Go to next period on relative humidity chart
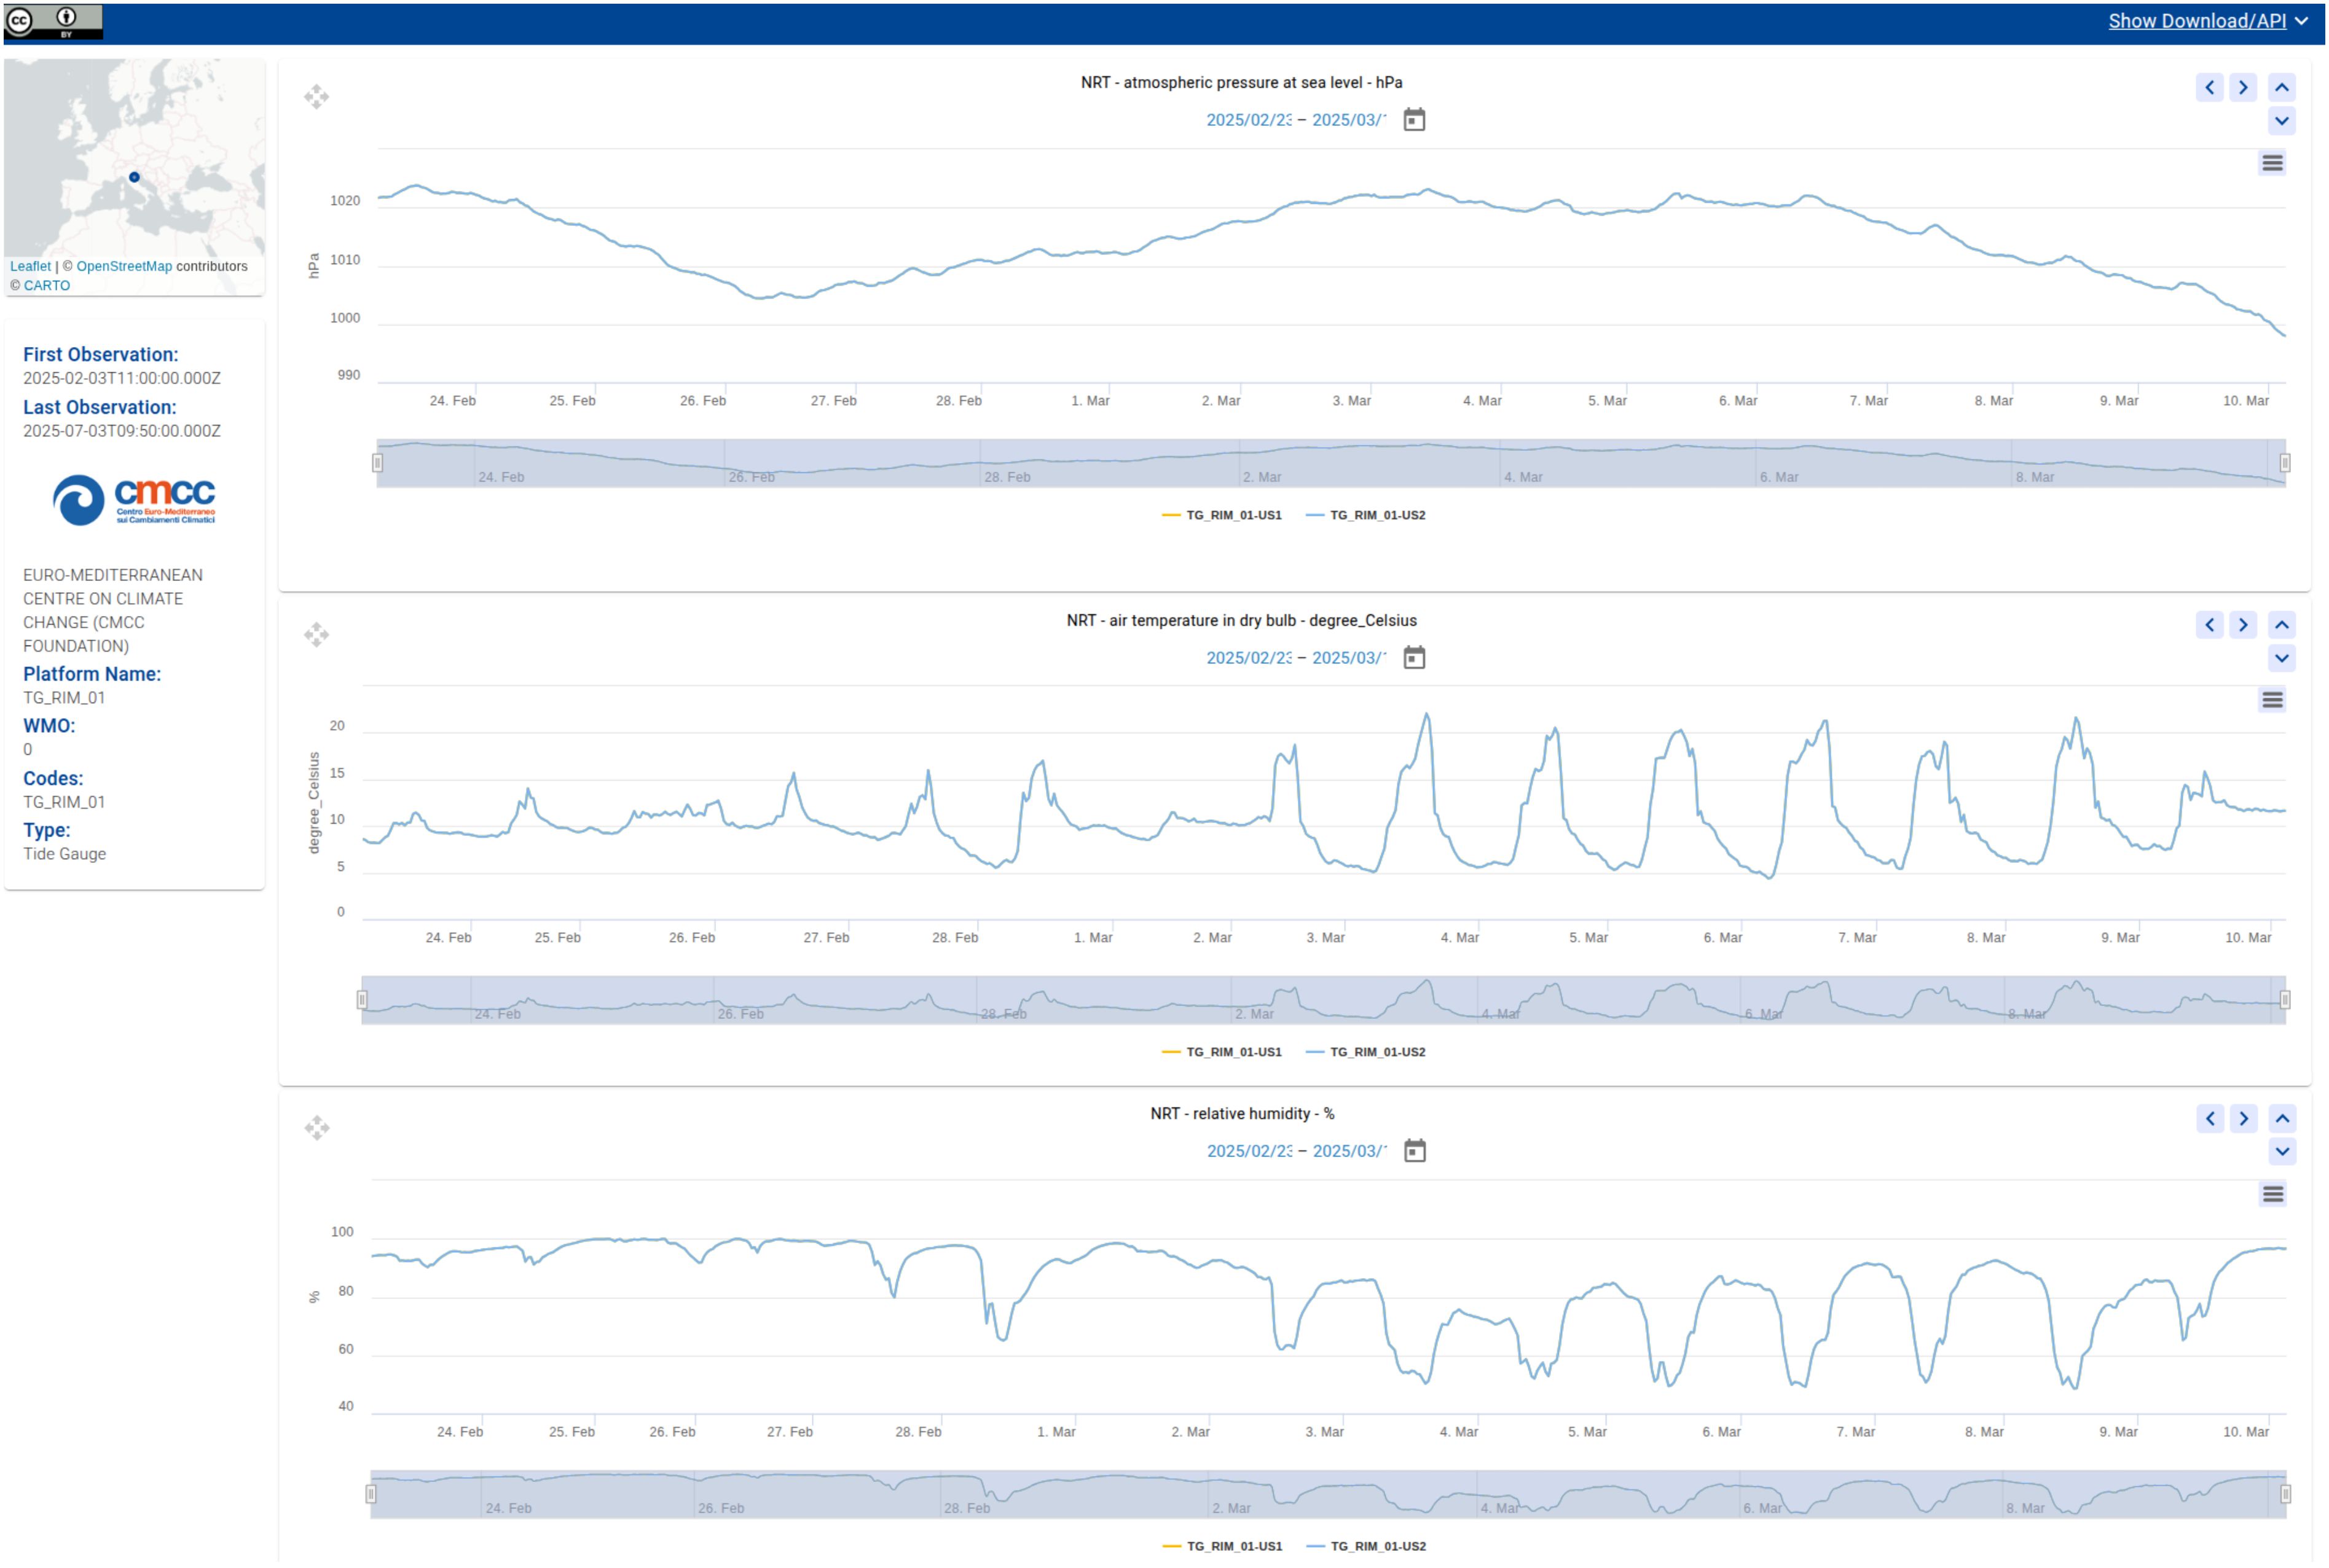Screen dimensions: 2329x1568 point(2244,1118)
